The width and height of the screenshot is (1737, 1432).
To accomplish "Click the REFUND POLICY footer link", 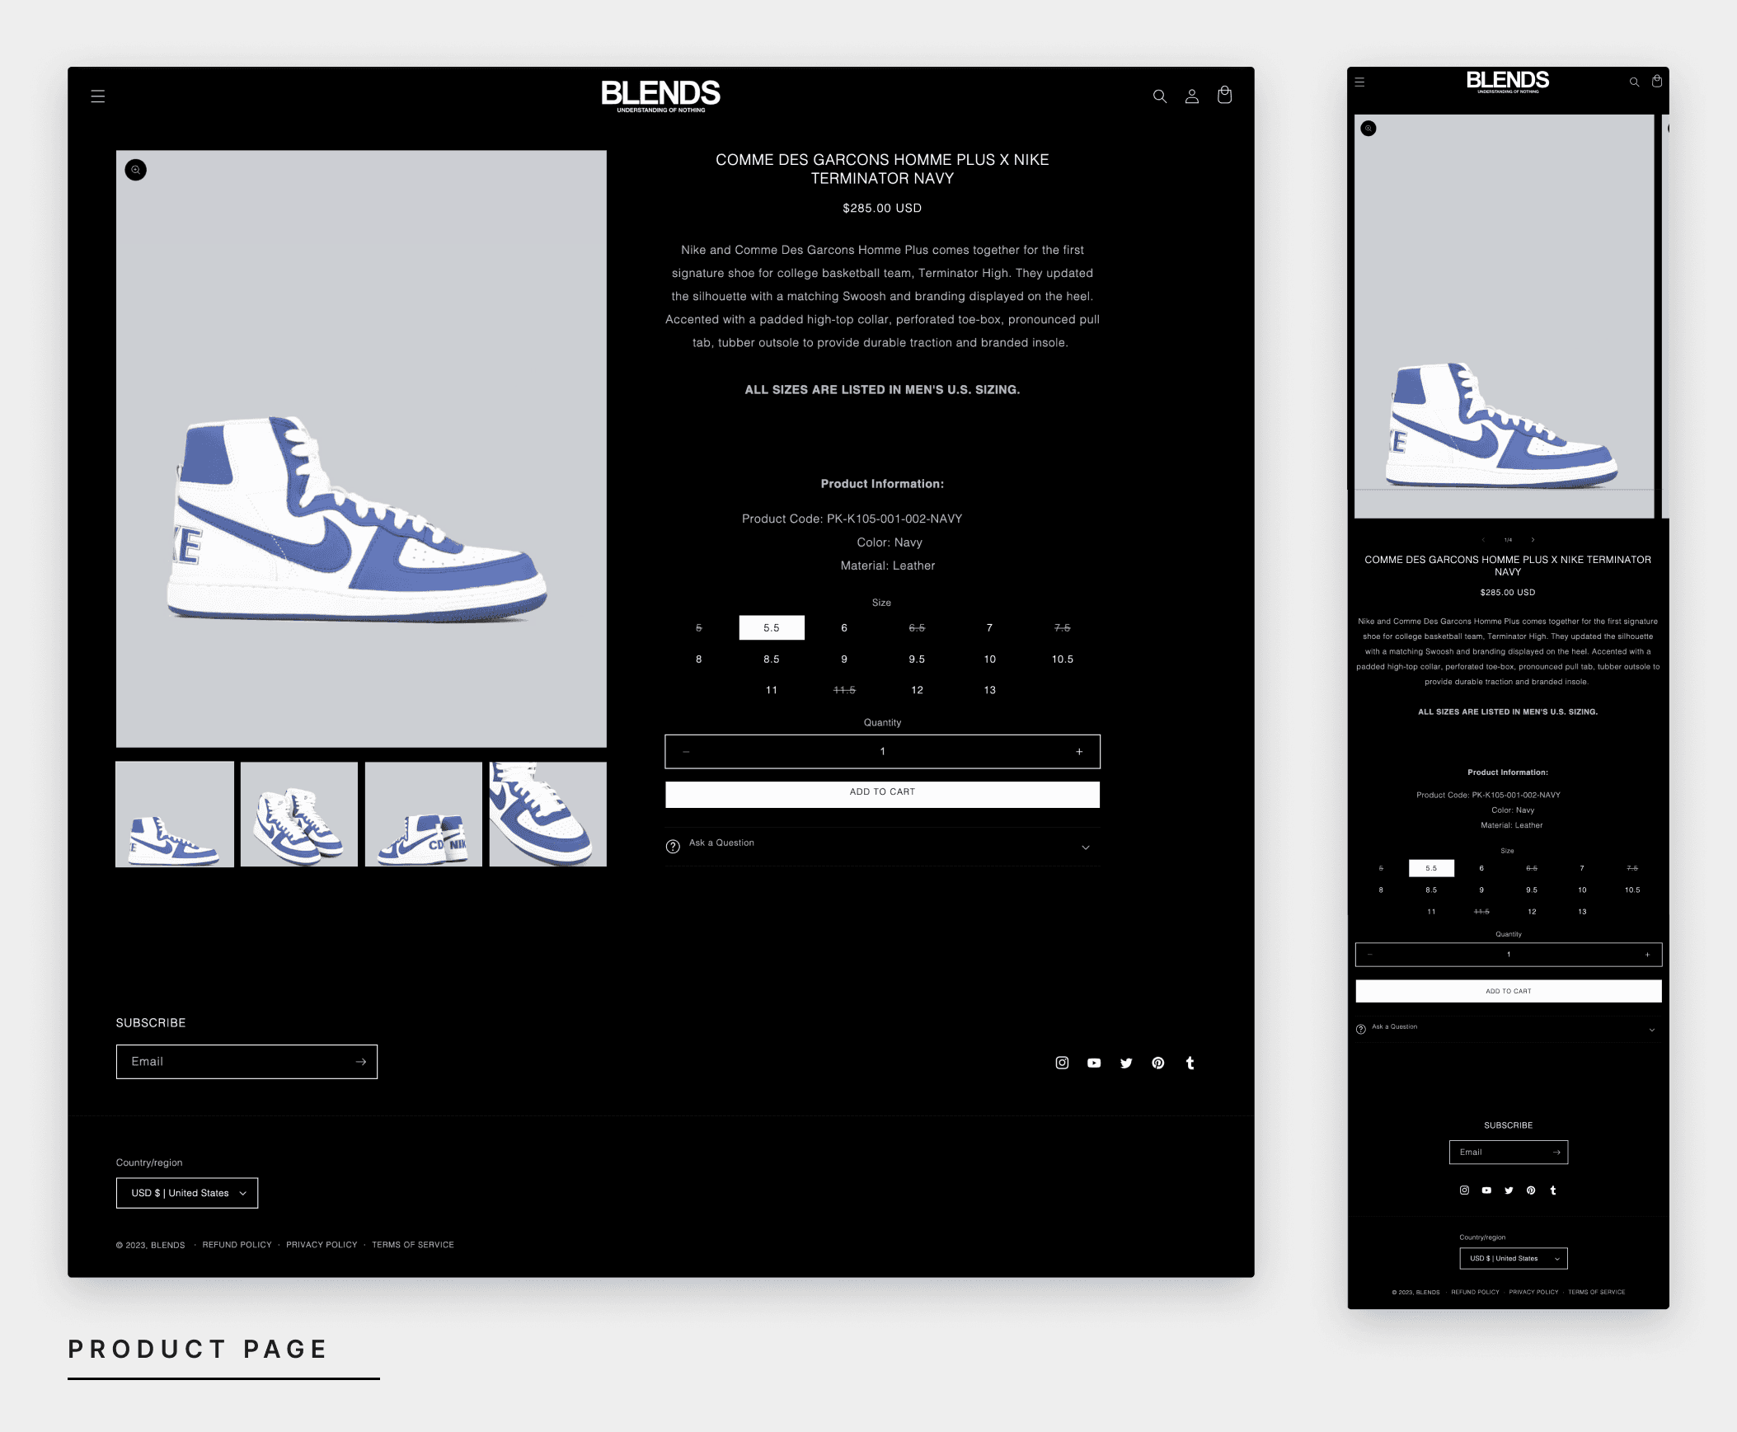I will pyautogui.click(x=235, y=1243).
